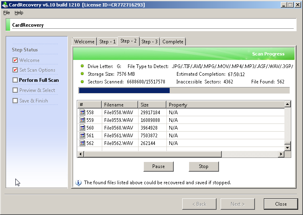Viewport: 303px width, 215px height.
Task: Select File0559.WAV in the list
Action: pyautogui.click(x=119, y=120)
